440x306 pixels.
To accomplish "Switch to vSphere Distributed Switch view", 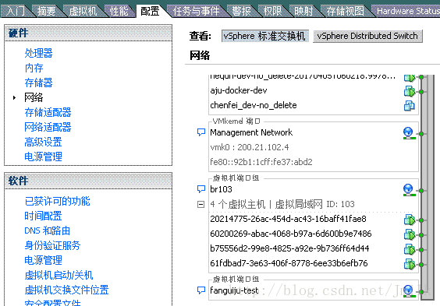I will [x=367, y=36].
